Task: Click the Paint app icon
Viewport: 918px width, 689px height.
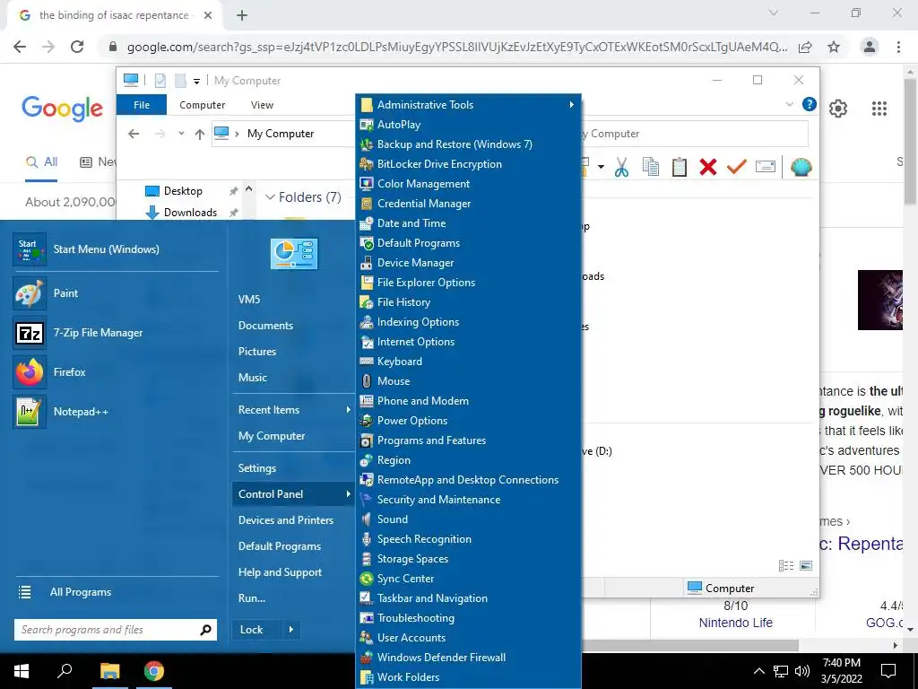Action: (x=30, y=293)
